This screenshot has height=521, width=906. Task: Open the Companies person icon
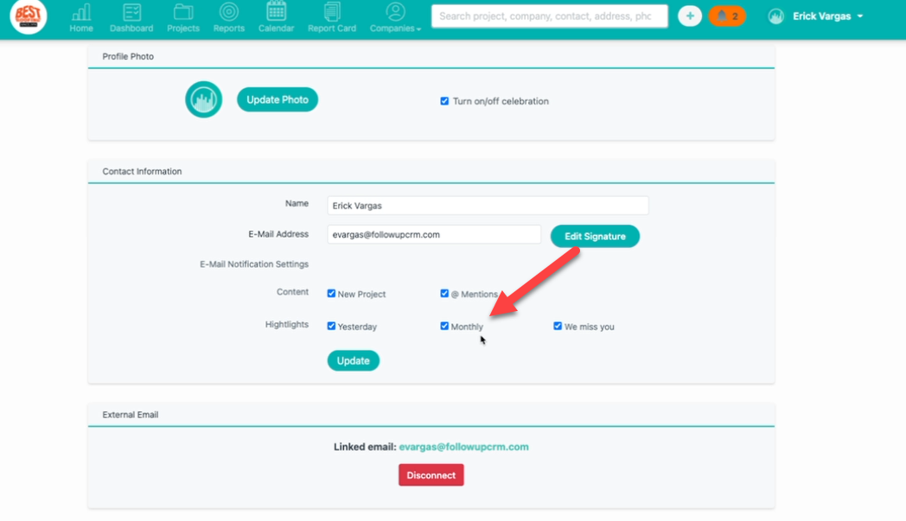[x=396, y=11]
